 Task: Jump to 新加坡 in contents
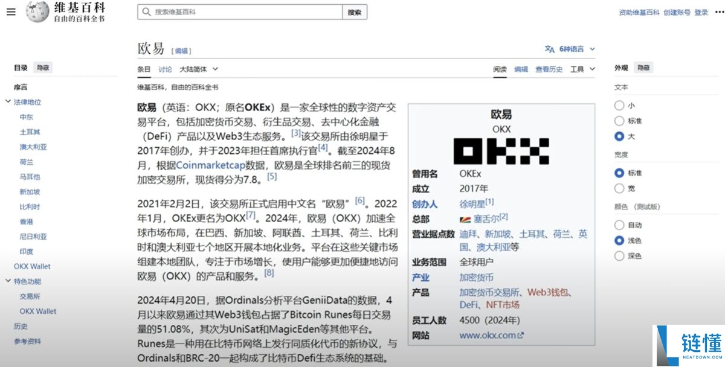[30, 192]
